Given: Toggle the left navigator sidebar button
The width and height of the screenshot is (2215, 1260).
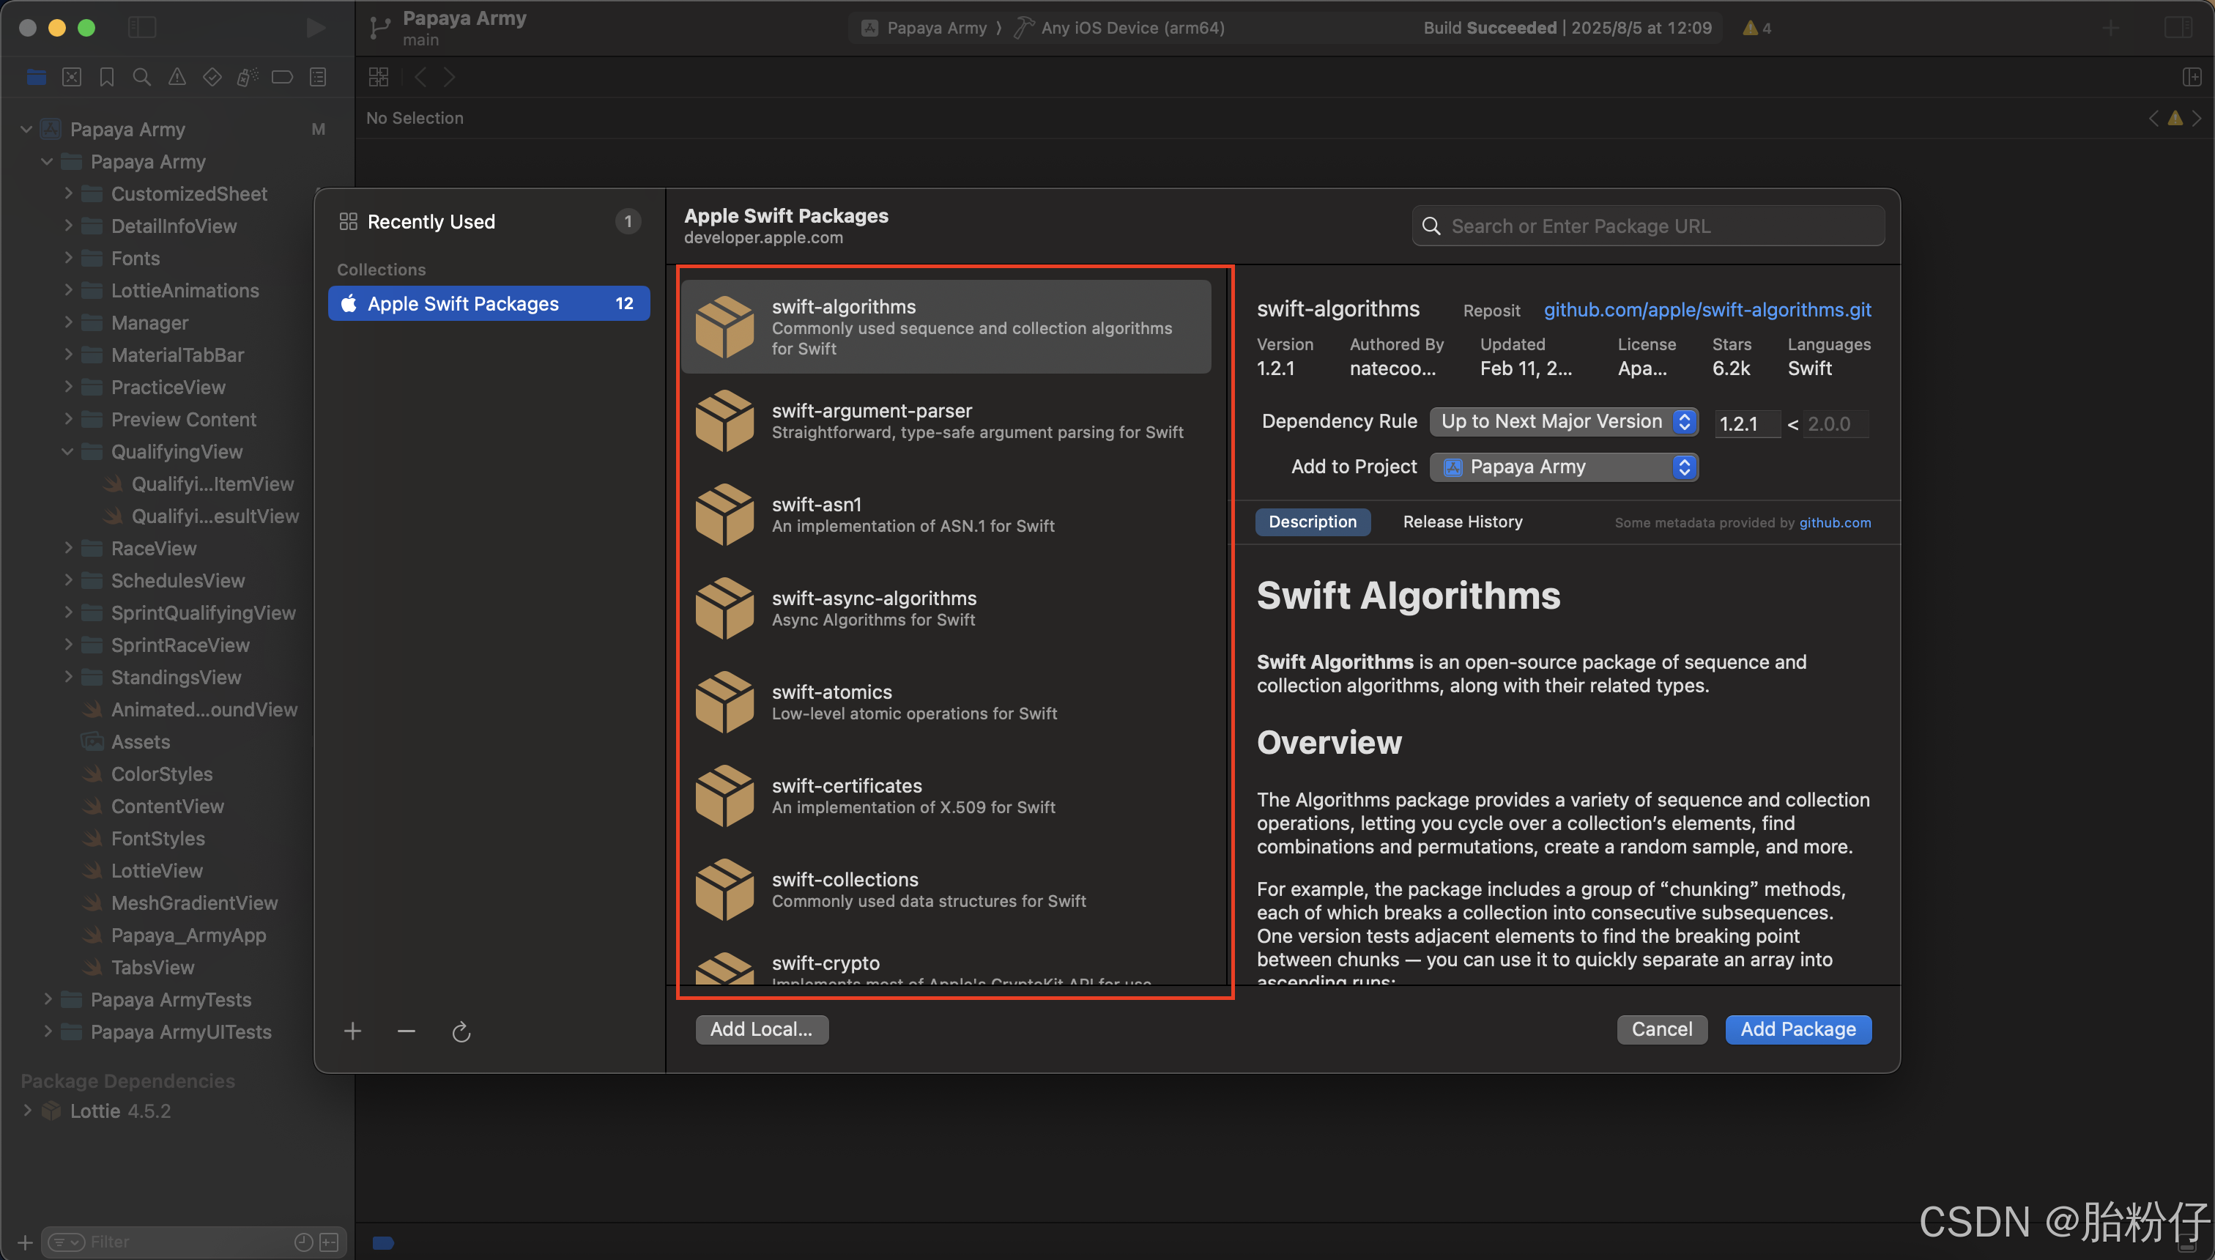Looking at the screenshot, I should (x=142, y=28).
